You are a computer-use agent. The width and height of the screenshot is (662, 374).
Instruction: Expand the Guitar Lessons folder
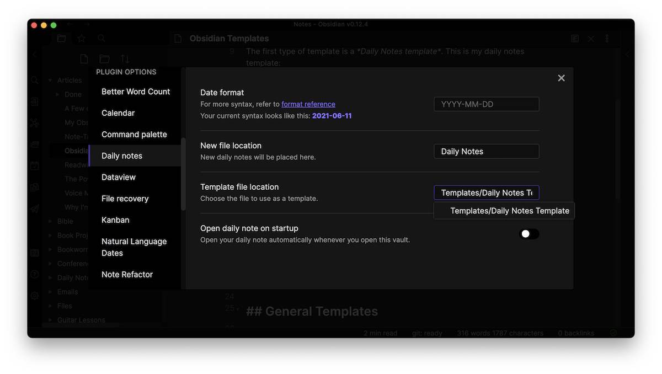point(51,320)
